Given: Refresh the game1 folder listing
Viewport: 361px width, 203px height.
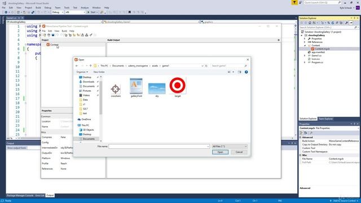Looking at the screenshot, I should click(206, 66).
